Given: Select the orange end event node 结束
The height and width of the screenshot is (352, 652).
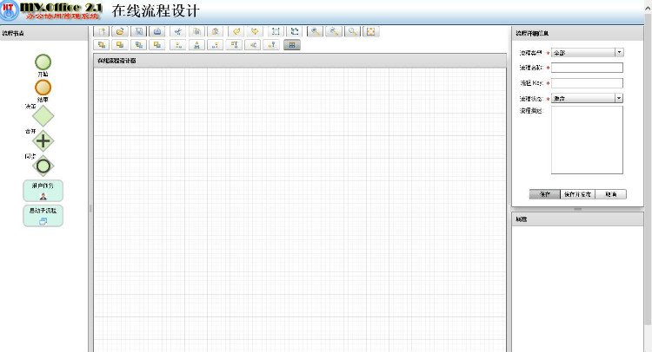Looking at the screenshot, I should pos(43,88).
